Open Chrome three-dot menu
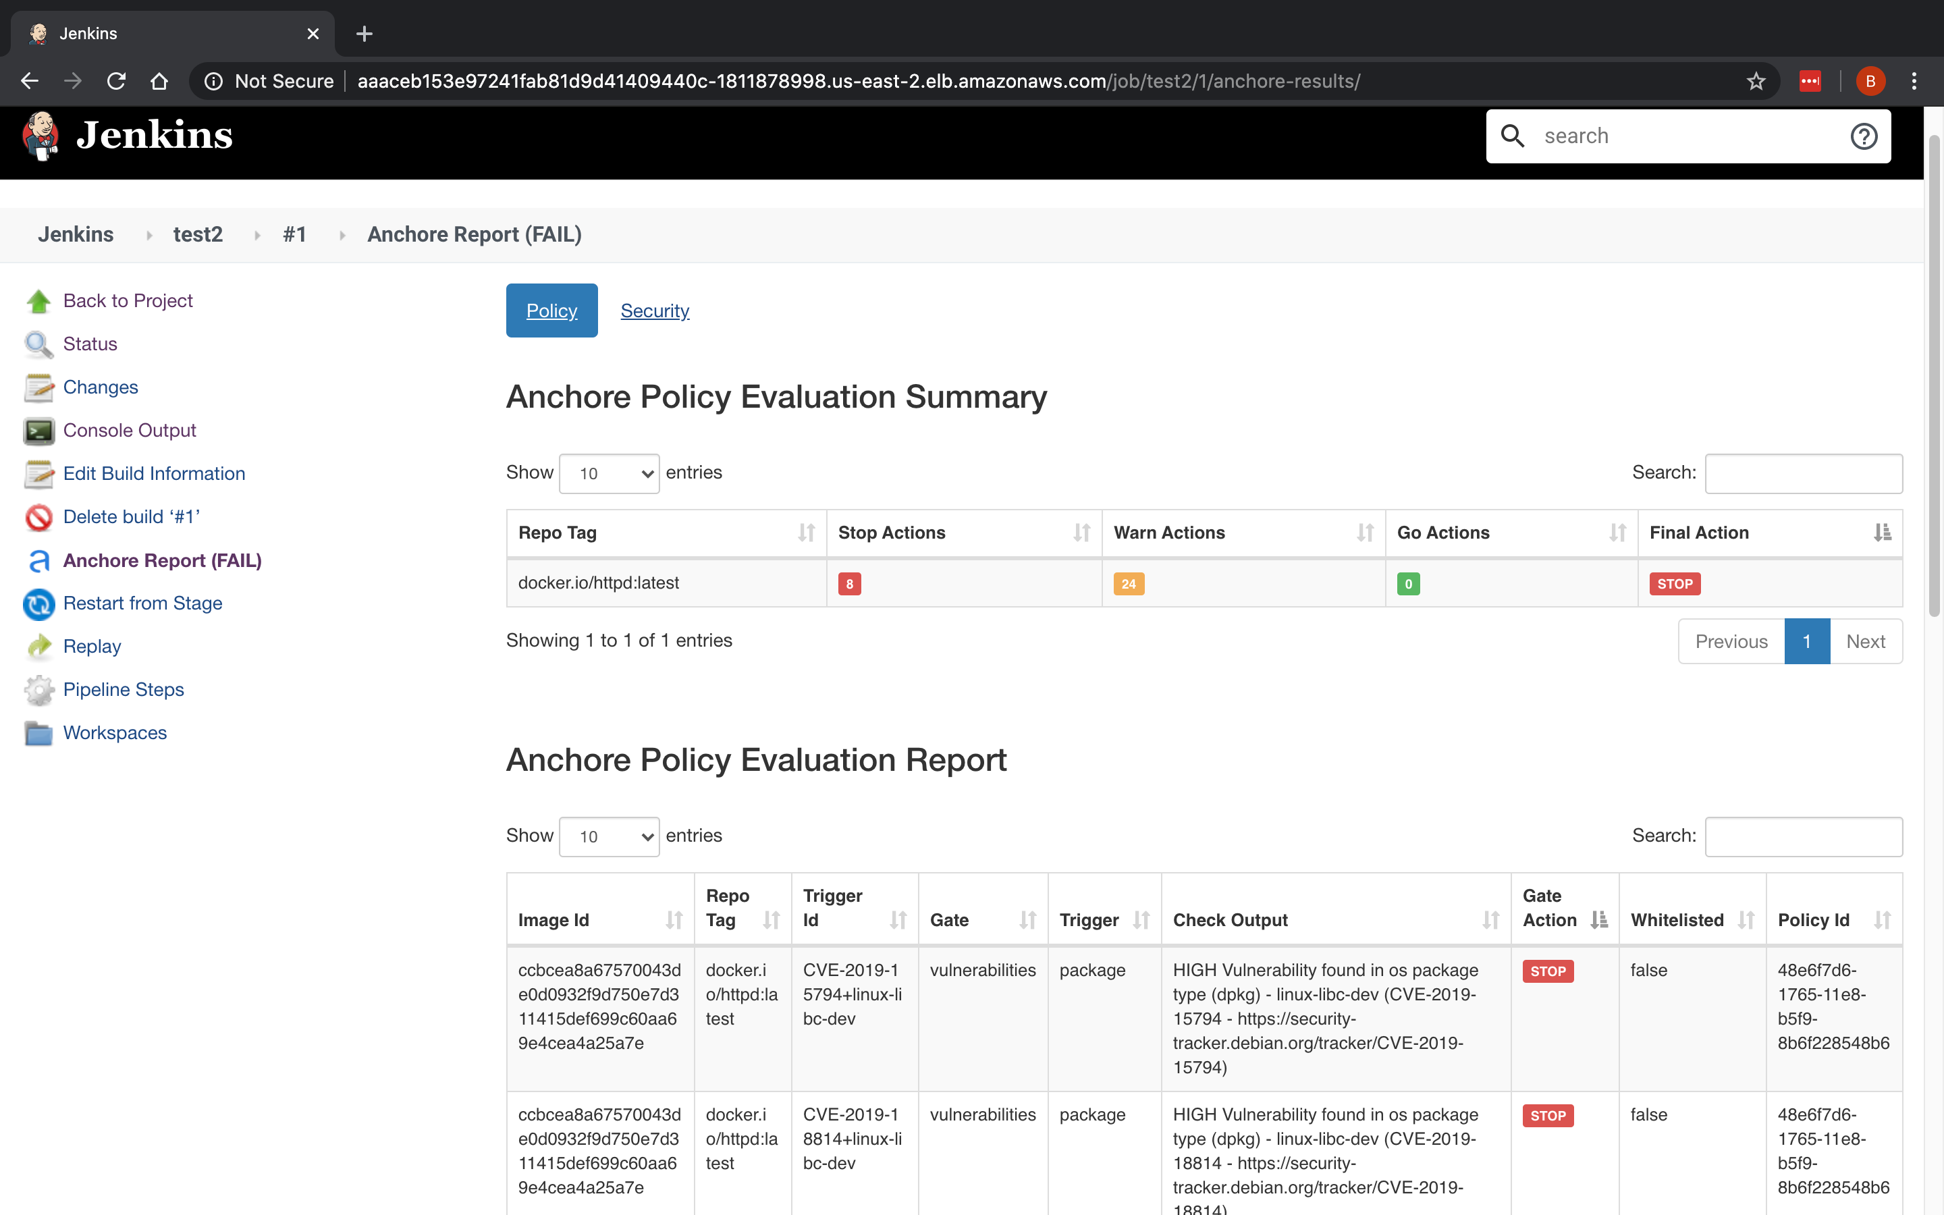Viewport: 1944px width, 1215px height. pos(1914,81)
